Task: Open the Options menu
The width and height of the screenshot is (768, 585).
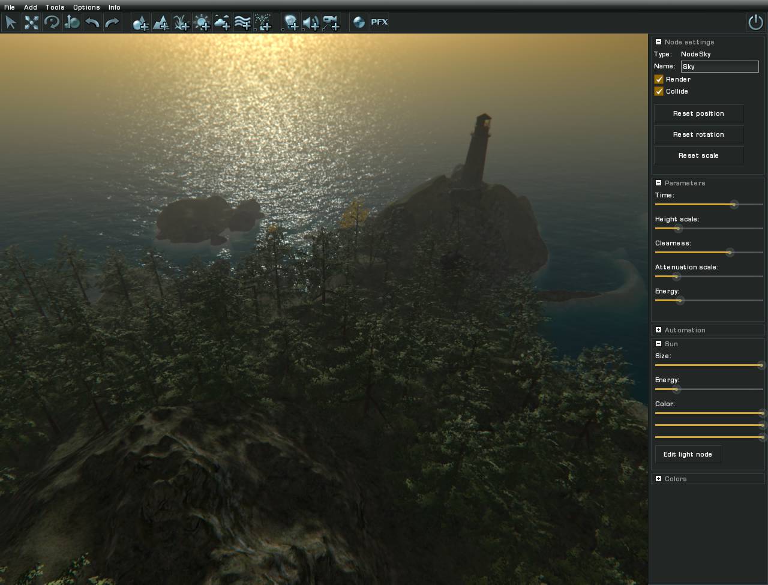Action: point(86,7)
